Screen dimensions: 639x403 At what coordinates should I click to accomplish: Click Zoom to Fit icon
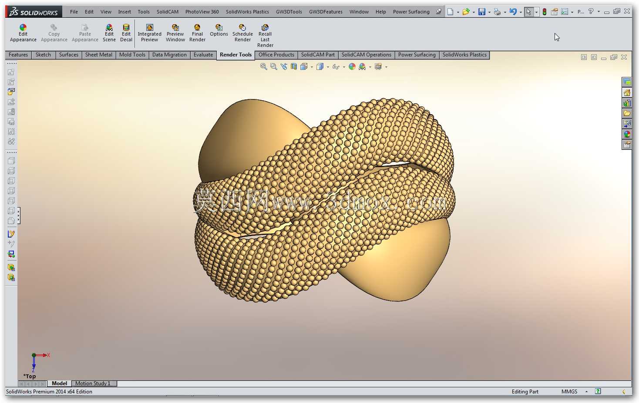(264, 66)
